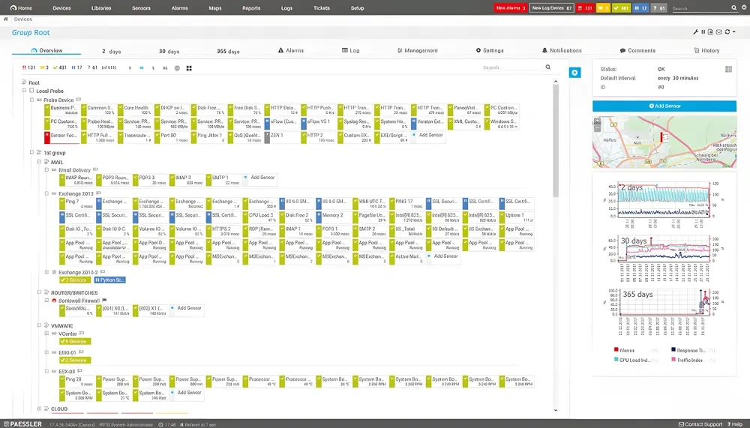This screenshot has height=428, width=750.
Task: Filter by 401 up sensors in tree toolbar
Action: click(60, 68)
